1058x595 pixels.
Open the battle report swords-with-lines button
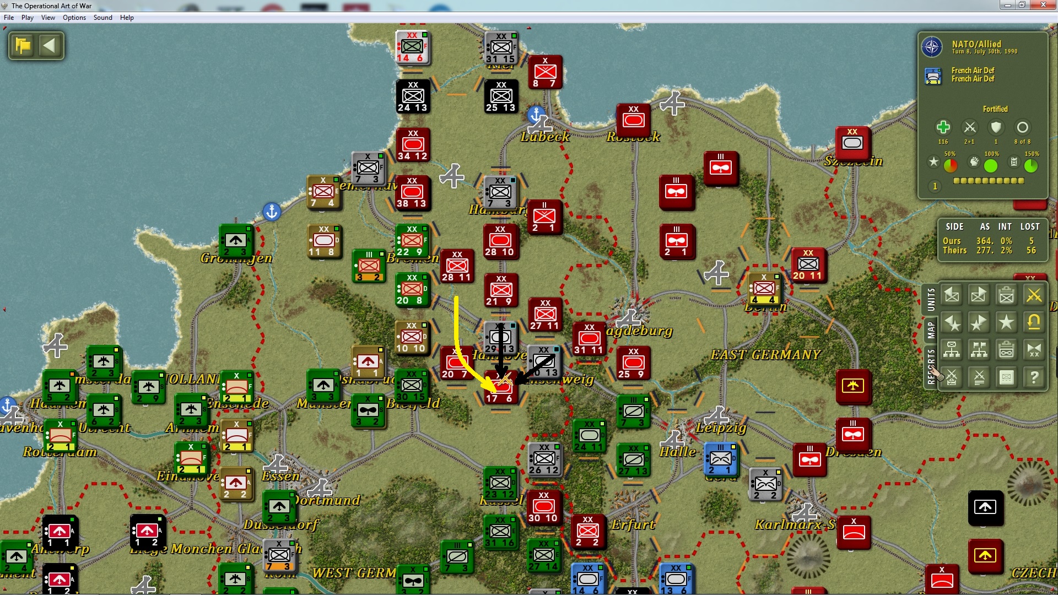pyautogui.click(x=979, y=377)
